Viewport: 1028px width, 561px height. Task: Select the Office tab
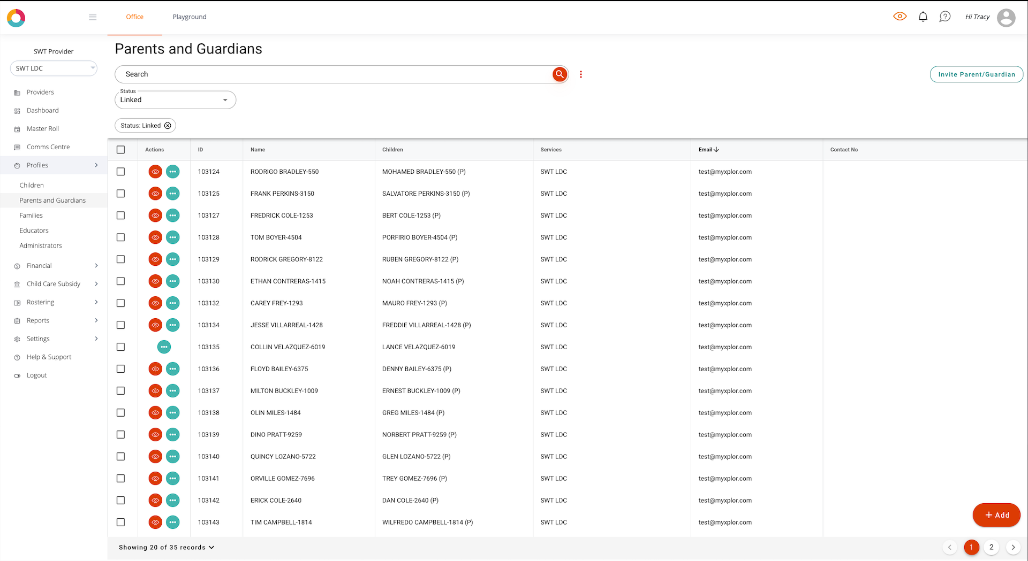pos(135,17)
